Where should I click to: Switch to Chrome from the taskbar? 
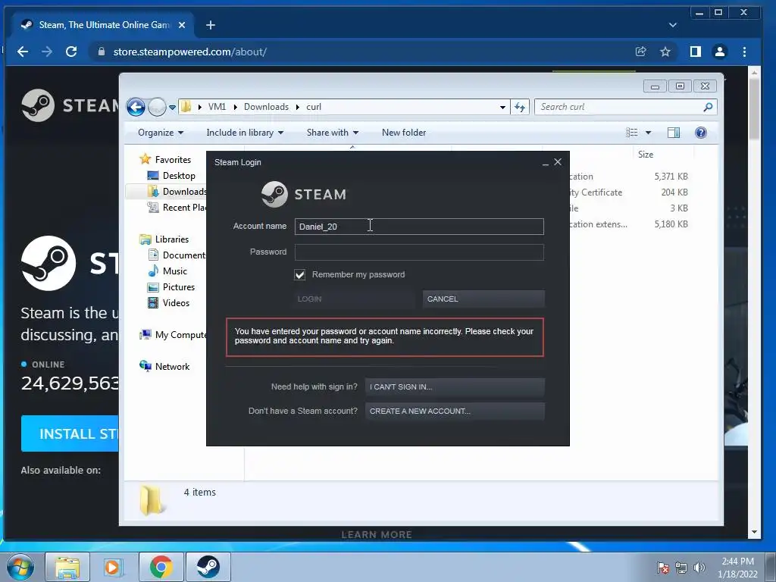pyautogui.click(x=161, y=567)
